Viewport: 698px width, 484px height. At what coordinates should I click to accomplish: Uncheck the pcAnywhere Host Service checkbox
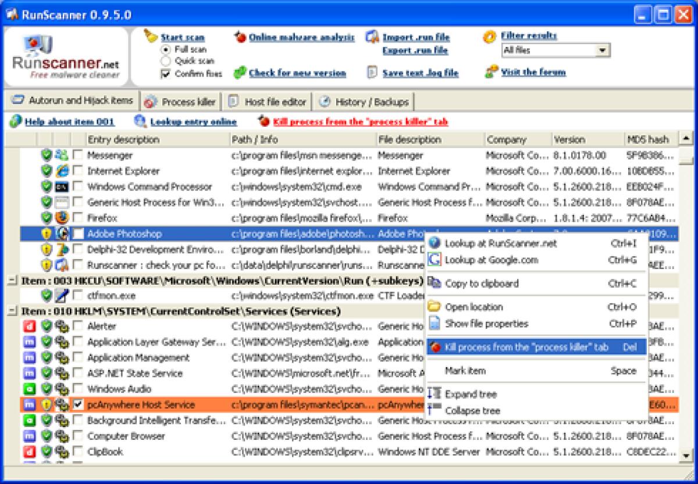[78, 404]
